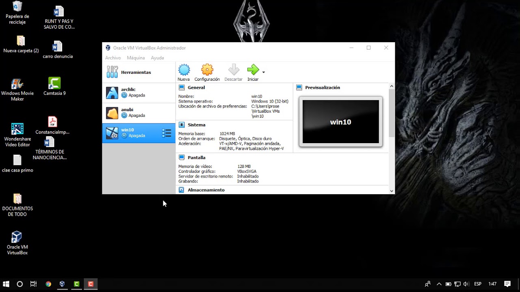Click Cortana search circle on taskbar
Viewport: 520px width, 292px height.
[19, 284]
